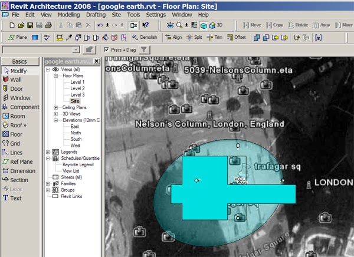Click the spelling check icon
Screen dimensions: 354x257
click(47, 38)
